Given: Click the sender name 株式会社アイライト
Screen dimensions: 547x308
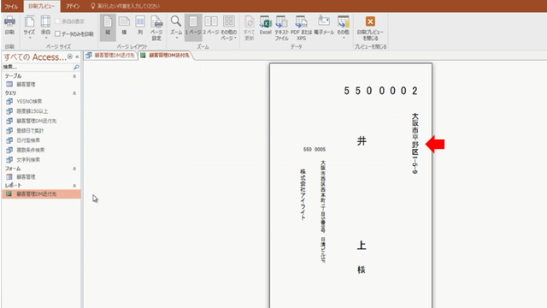Looking at the screenshot, I should pos(303,194).
